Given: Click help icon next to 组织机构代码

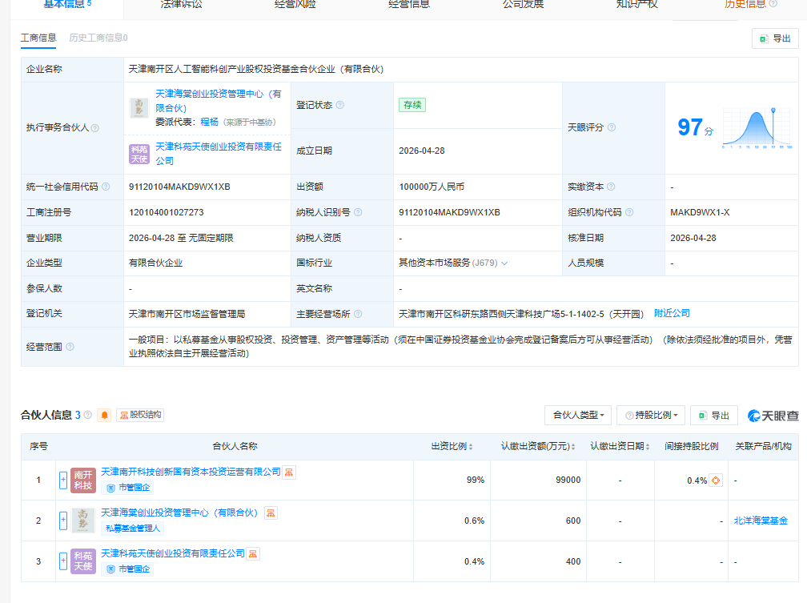Looking at the screenshot, I should (x=629, y=212).
